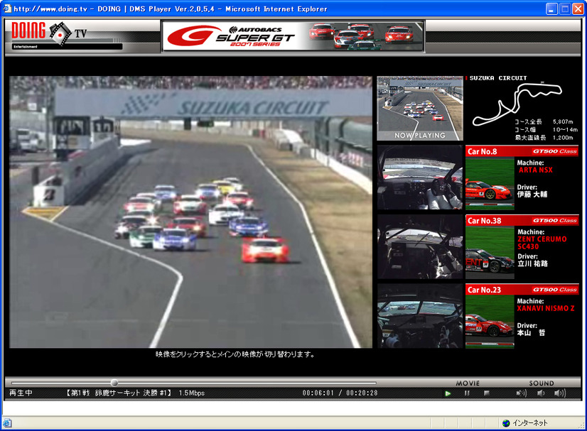Click the driver name 本山 哲
This screenshot has height=431, width=587.
click(x=532, y=332)
